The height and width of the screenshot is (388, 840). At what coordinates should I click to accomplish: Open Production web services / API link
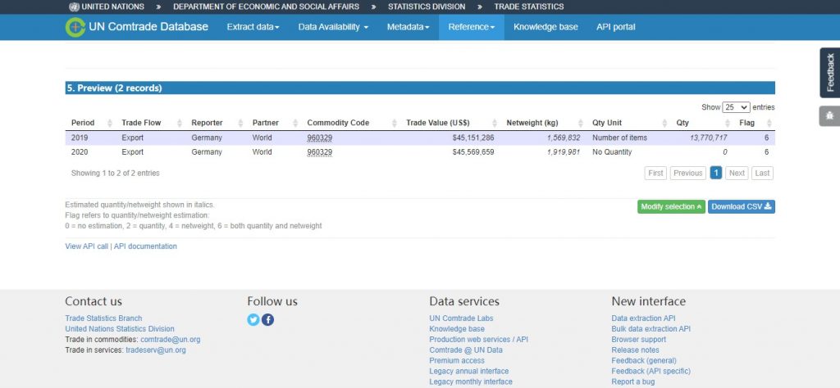[x=478, y=340]
